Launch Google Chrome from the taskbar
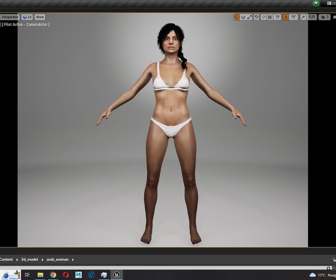The image size is (336, 280). click(53, 274)
